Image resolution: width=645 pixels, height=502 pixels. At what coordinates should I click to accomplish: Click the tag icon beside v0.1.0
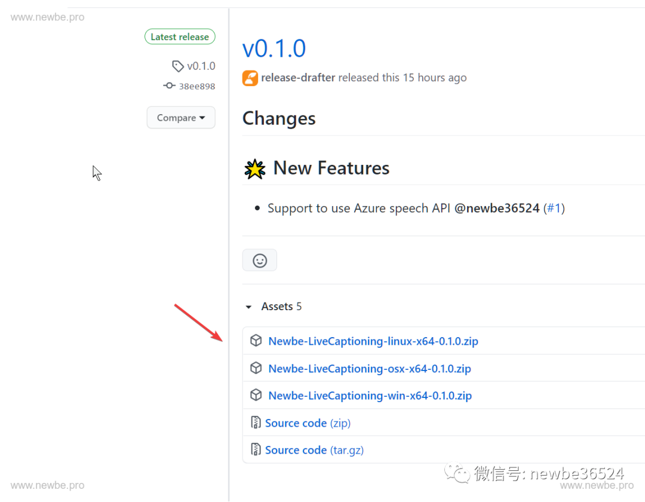178,66
